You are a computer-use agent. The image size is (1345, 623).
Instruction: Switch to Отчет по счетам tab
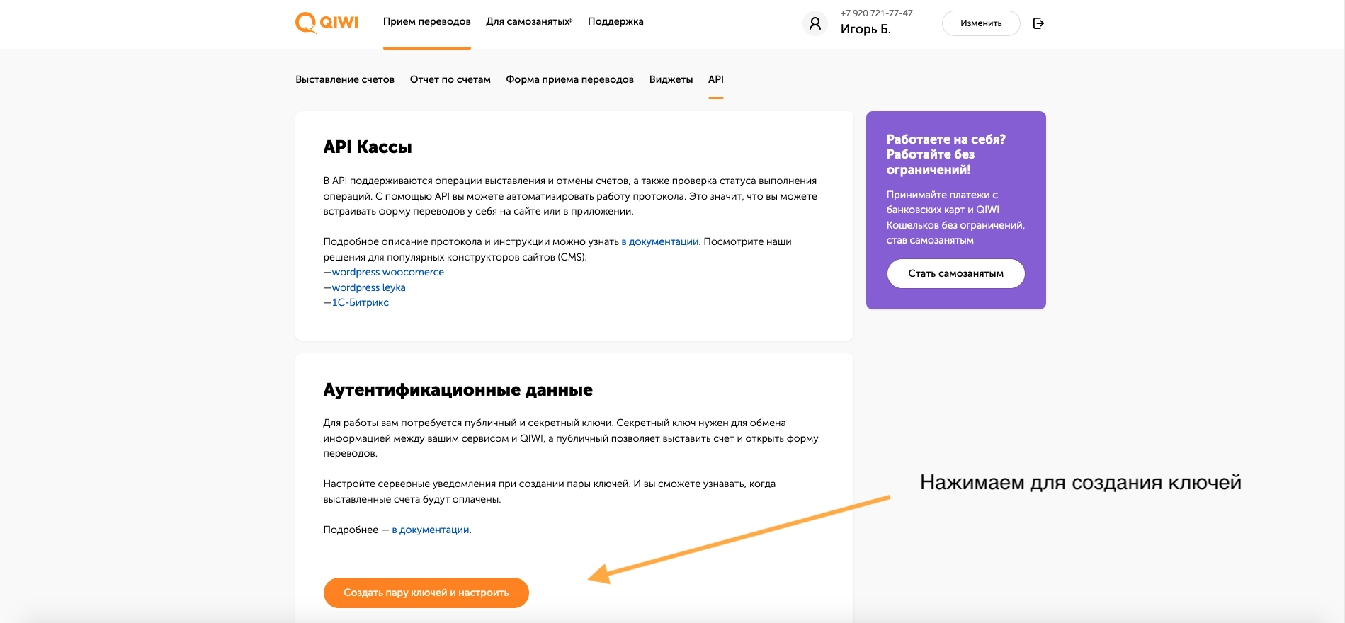[450, 79]
